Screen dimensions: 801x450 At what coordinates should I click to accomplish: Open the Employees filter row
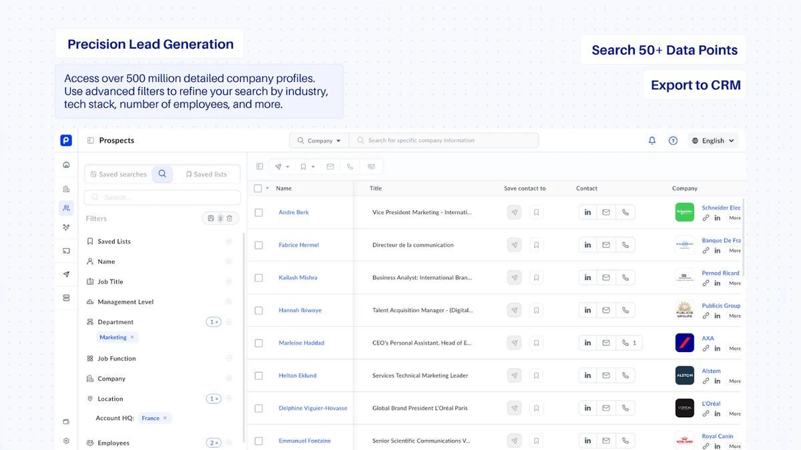point(158,443)
